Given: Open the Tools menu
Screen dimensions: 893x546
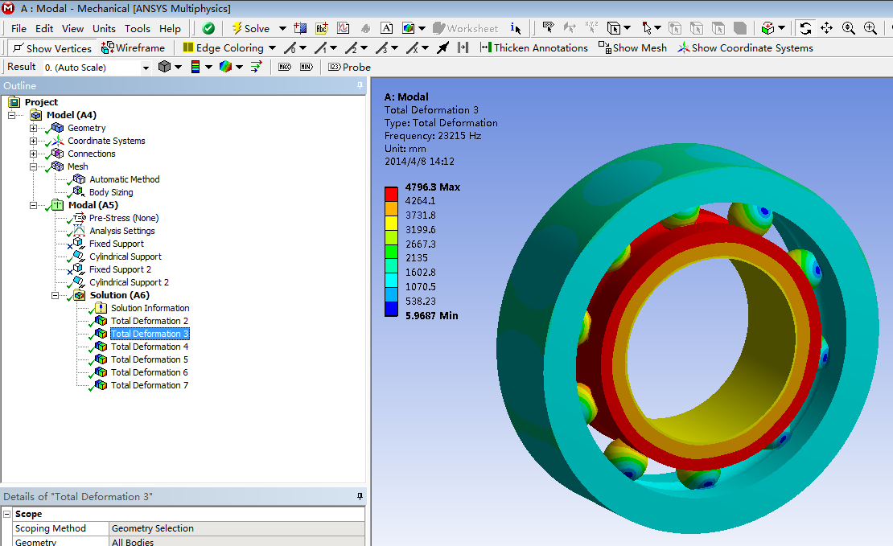Looking at the screenshot, I should tap(138, 28).
